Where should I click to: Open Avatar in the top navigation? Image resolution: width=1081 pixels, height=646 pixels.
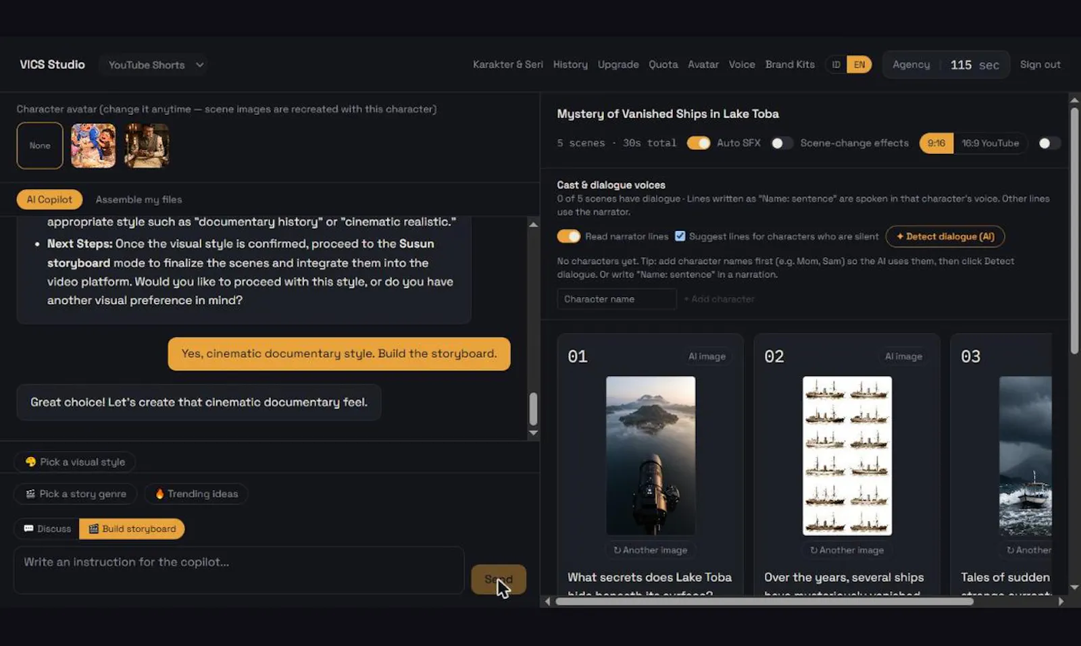703,65
